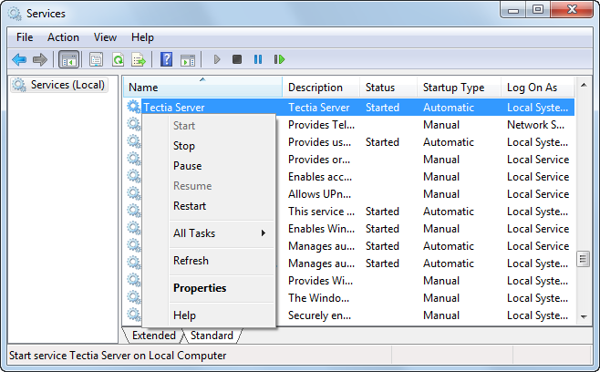
Task: Switch to the Extended tab
Action: (154, 336)
